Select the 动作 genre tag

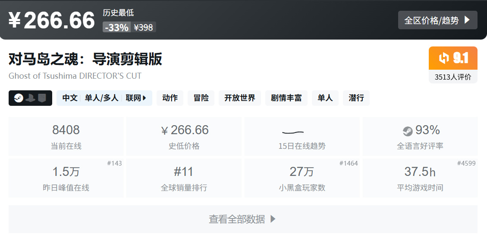coord(170,98)
